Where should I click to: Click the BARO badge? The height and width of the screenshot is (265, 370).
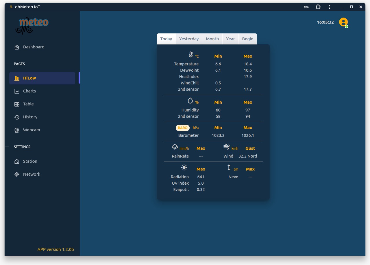click(x=183, y=128)
